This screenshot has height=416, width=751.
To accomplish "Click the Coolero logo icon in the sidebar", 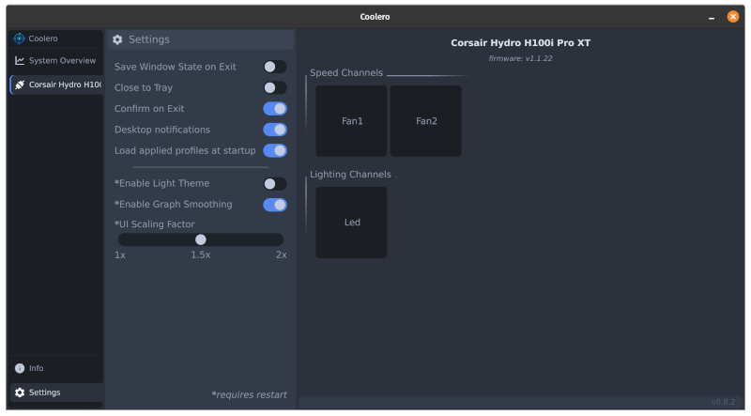I will [19, 39].
